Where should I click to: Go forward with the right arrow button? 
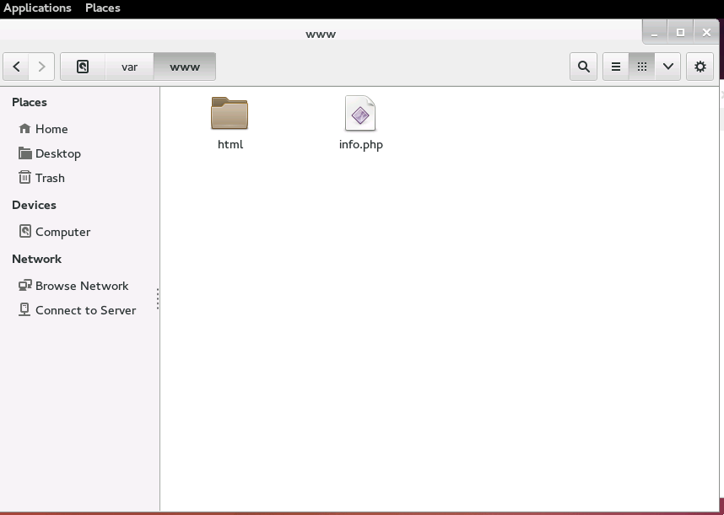pos(41,67)
